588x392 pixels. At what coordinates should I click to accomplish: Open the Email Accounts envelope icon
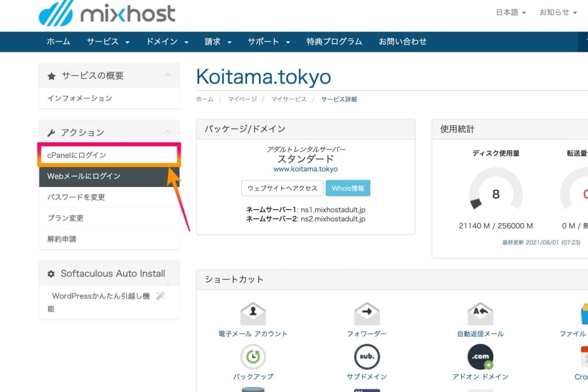tap(253, 313)
